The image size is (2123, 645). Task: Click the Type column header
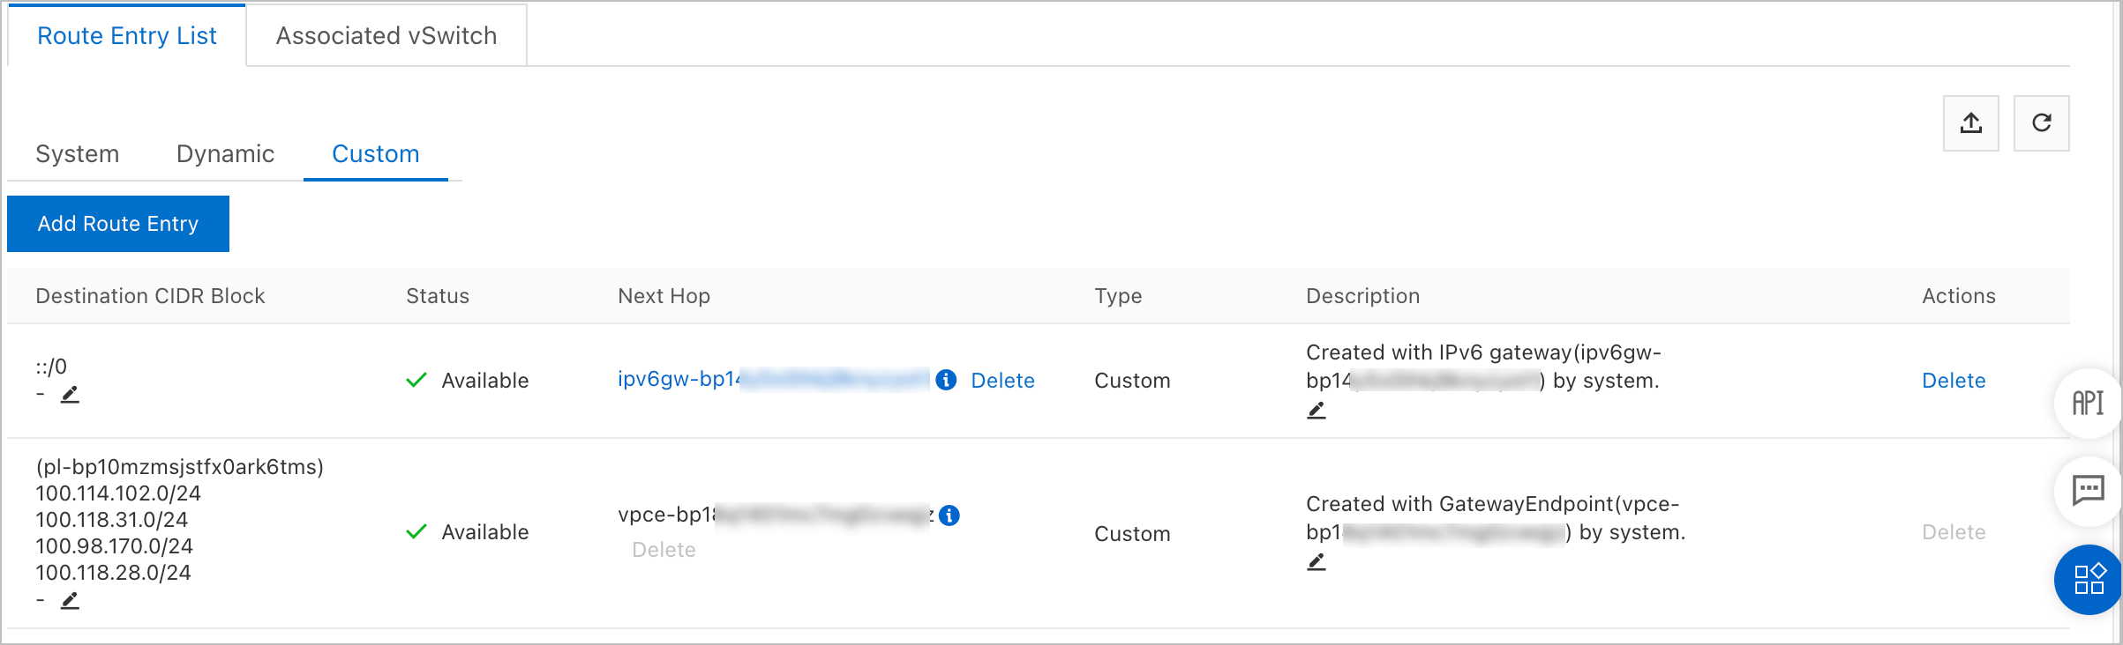[1118, 296]
